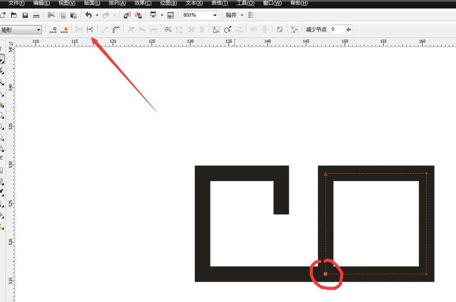Select the bottom-right orange path node

(426, 273)
